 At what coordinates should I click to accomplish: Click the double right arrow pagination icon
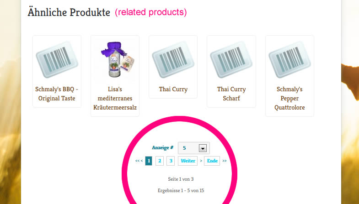[x=225, y=161]
